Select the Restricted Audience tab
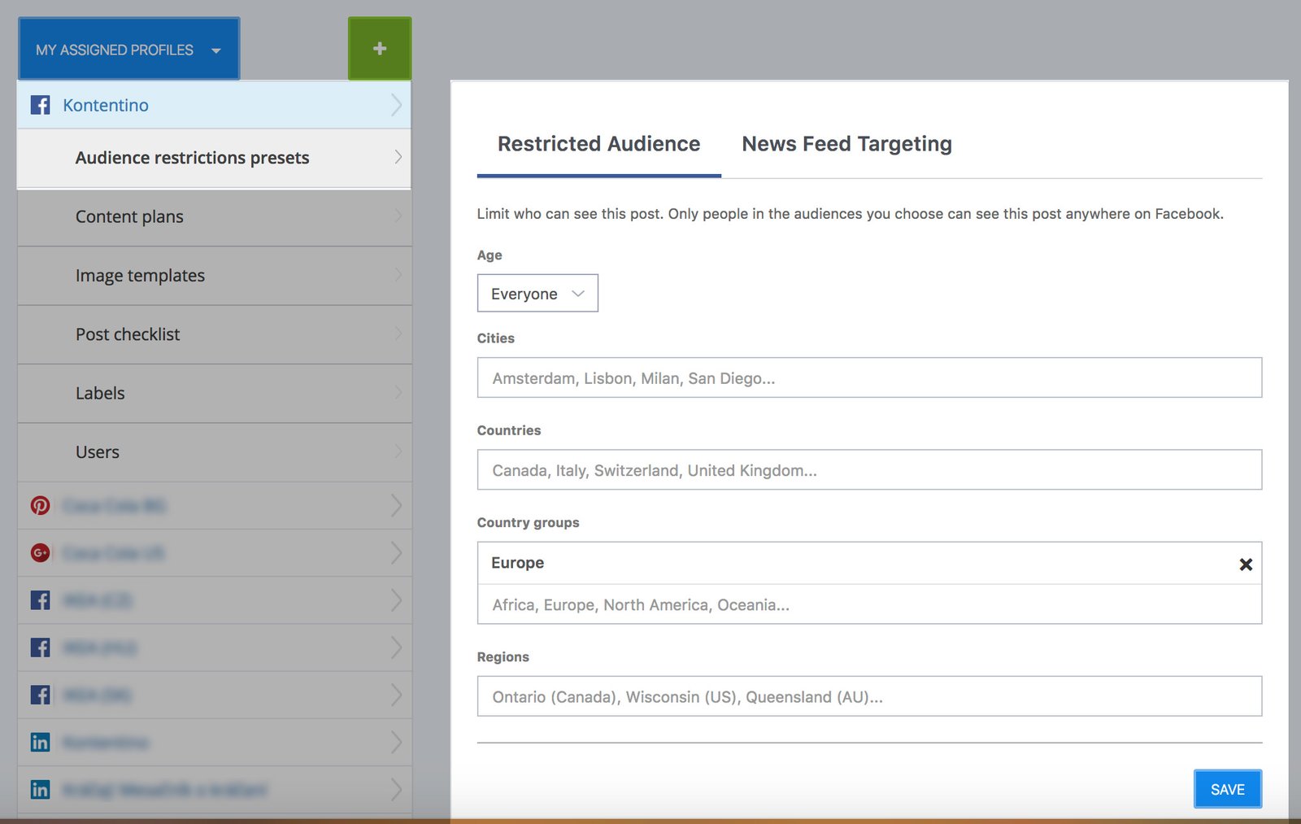 pyautogui.click(x=598, y=144)
